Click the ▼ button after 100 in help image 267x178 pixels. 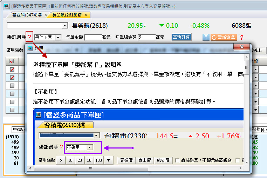pyautogui.click(x=108, y=160)
